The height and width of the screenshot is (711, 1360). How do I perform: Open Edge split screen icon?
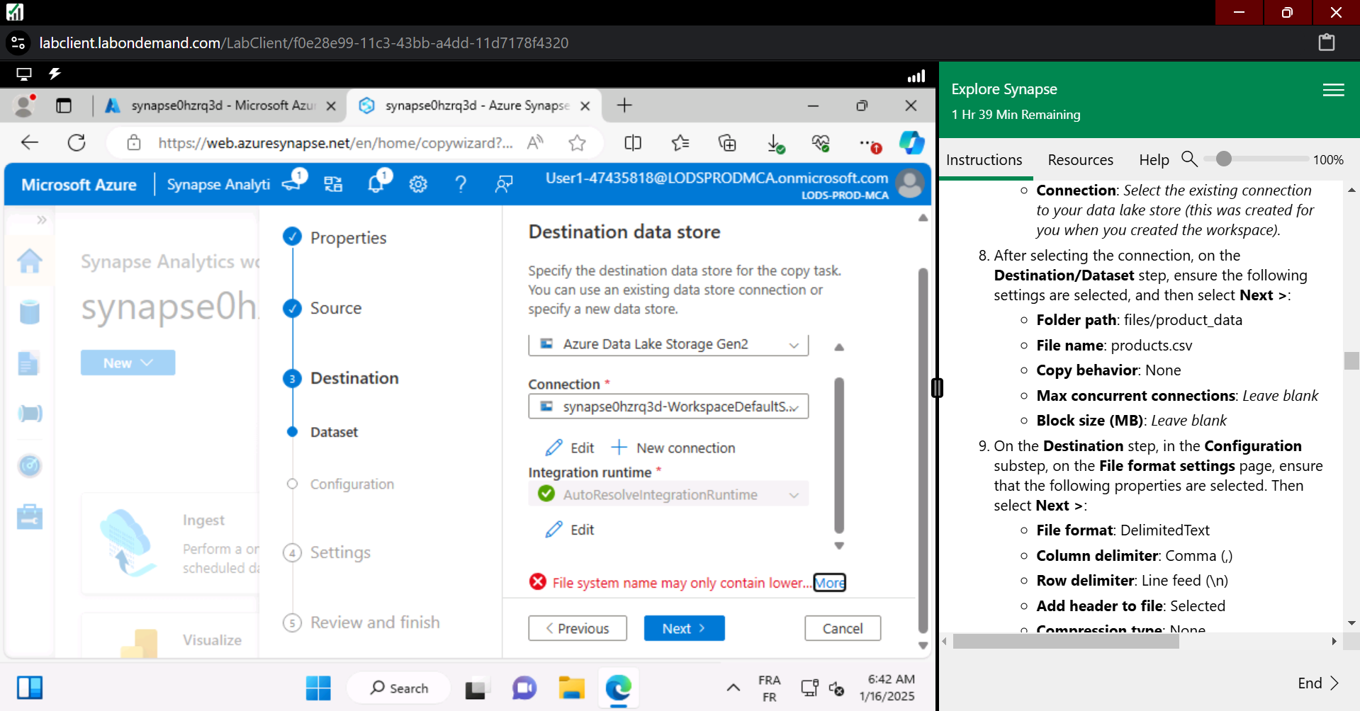pos(633,143)
